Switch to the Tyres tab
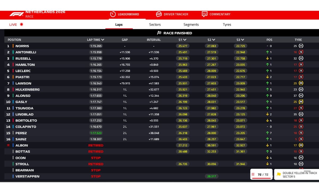This screenshot has width=319, height=194. 227,24
